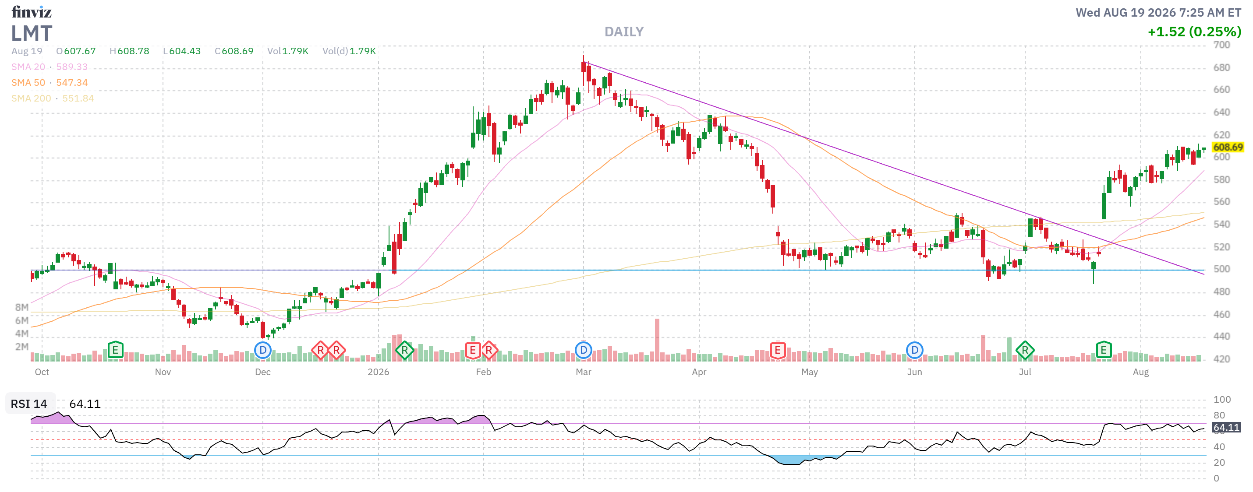Click the Wed AUG 19 2026 timestamp

point(1158,12)
